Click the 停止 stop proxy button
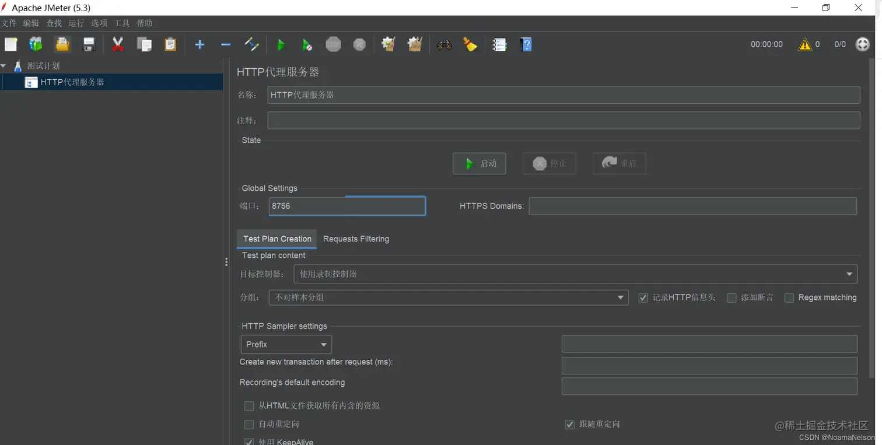 (549, 163)
